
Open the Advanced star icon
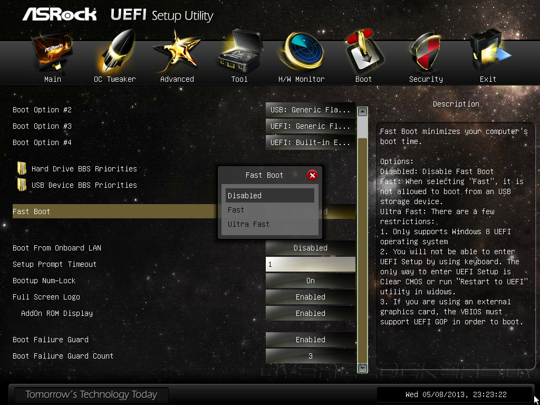pos(176,52)
